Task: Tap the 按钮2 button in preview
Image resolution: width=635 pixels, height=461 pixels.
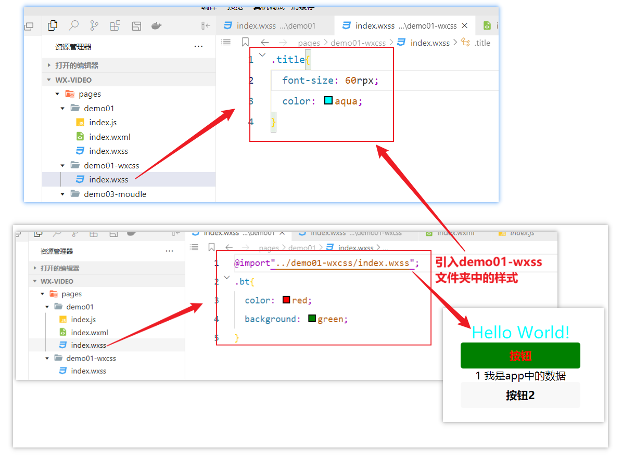Action: click(520, 395)
